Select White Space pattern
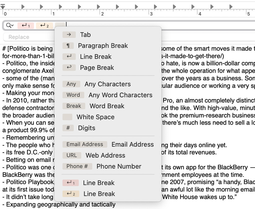 tap(95, 117)
